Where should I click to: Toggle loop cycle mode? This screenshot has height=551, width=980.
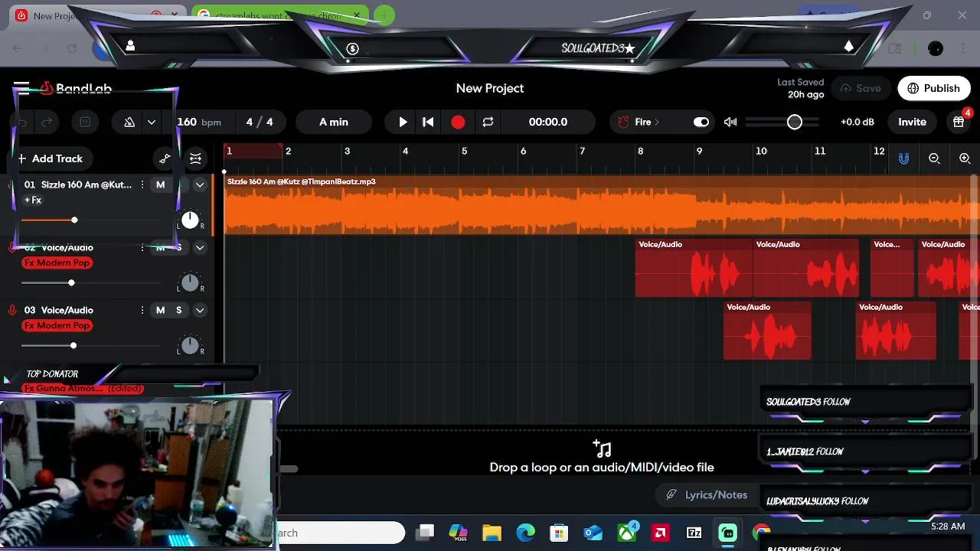tap(488, 122)
